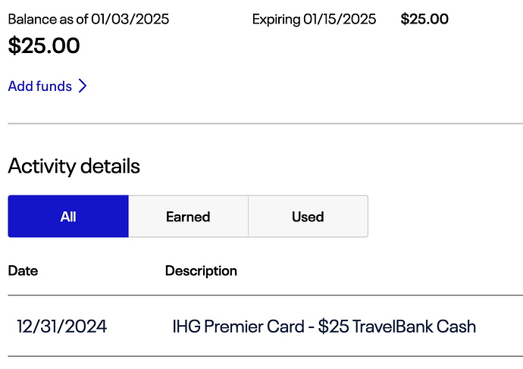Click the 01/03/2025 balance date

coord(130,19)
